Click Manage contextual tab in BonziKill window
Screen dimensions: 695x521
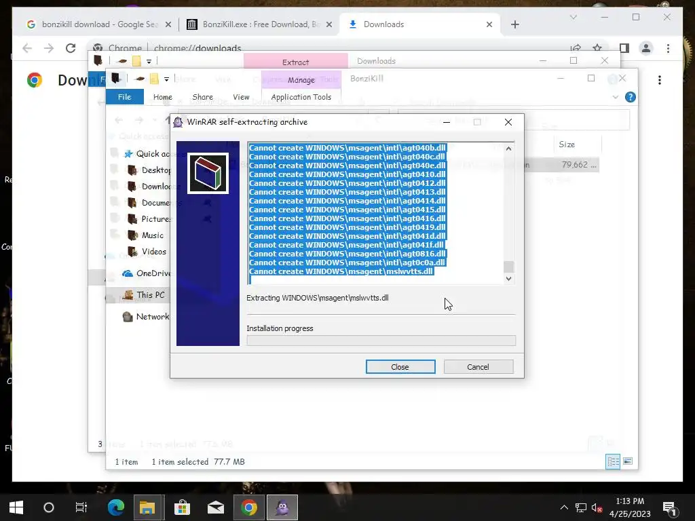click(301, 80)
